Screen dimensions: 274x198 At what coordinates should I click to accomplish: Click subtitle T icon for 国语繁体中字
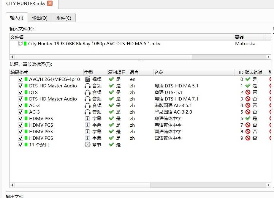pyautogui.click(x=87, y=138)
